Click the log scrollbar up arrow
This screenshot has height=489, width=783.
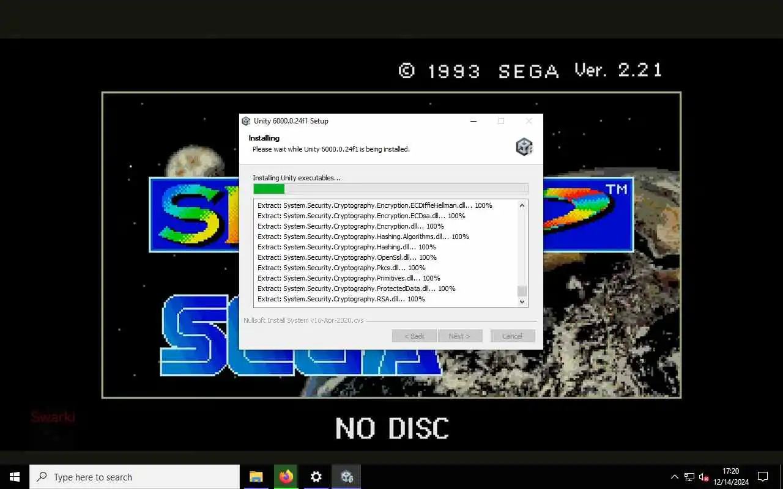(522, 205)
